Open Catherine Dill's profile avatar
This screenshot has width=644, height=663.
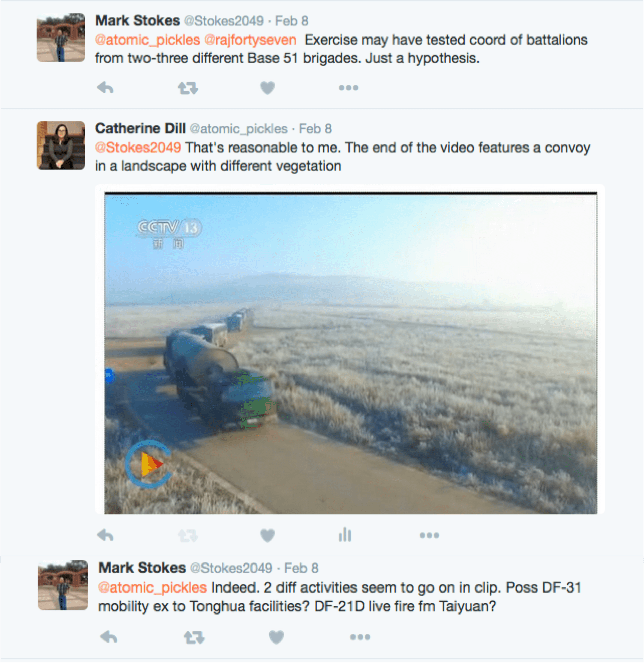(61, 145)
